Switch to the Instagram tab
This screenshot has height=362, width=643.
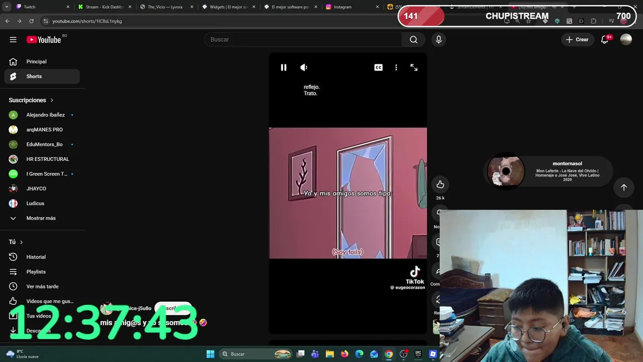[x=352, y=7]
